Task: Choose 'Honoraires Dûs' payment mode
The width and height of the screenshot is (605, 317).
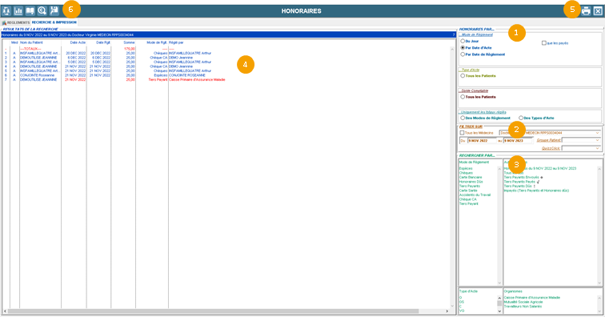Action: [471, 182]
